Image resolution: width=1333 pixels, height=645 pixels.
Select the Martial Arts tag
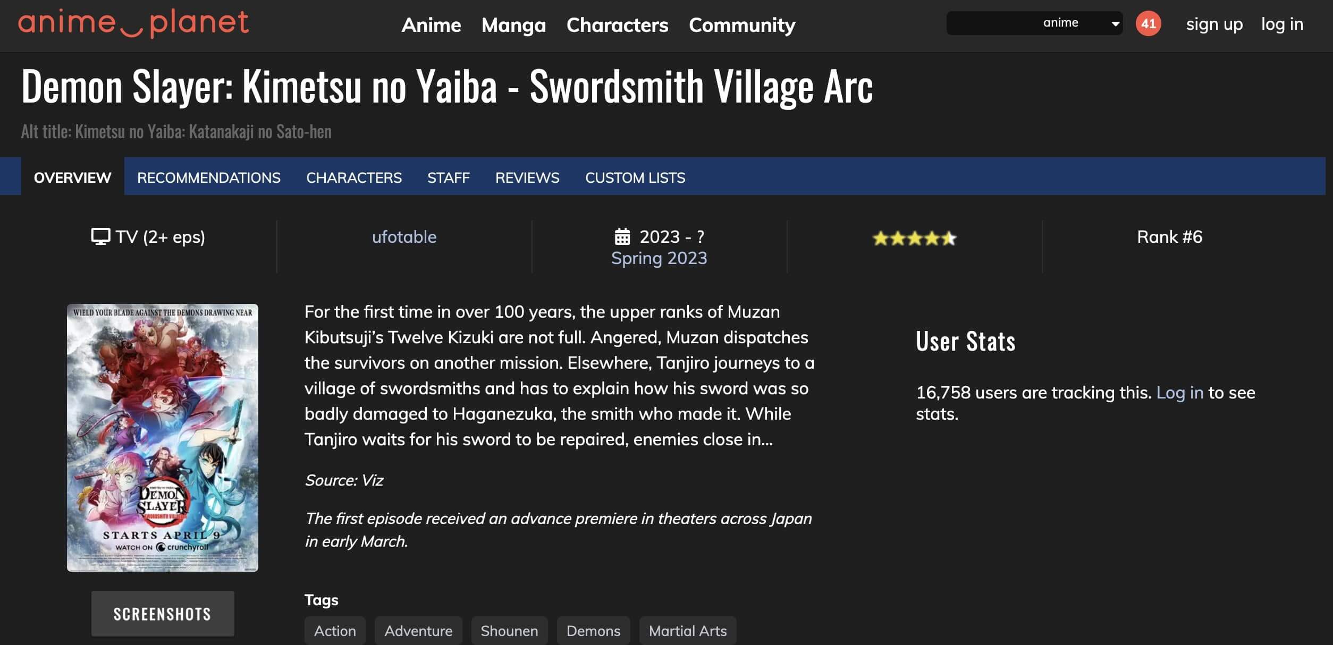(687, 631)
